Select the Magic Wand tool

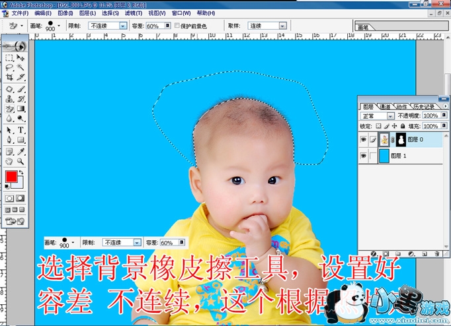point(20,67)
